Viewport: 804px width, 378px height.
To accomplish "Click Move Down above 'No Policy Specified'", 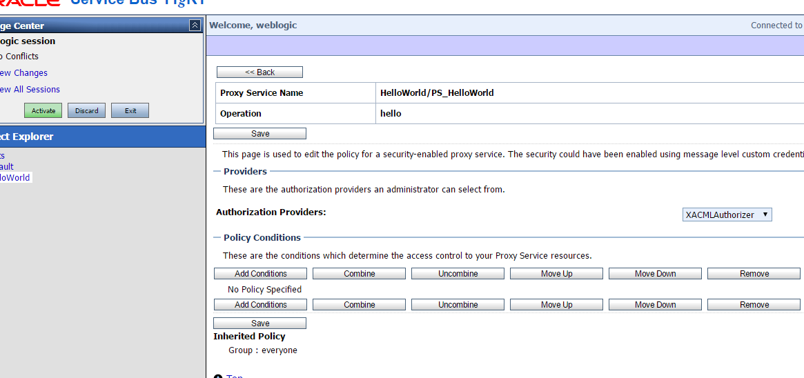I will 655,274.
